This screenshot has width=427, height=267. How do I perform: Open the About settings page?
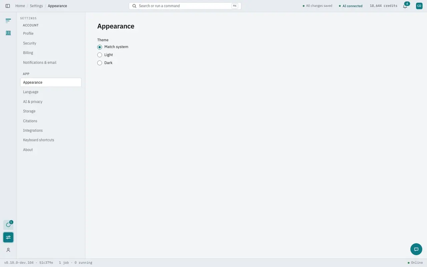tap(51, 150)
